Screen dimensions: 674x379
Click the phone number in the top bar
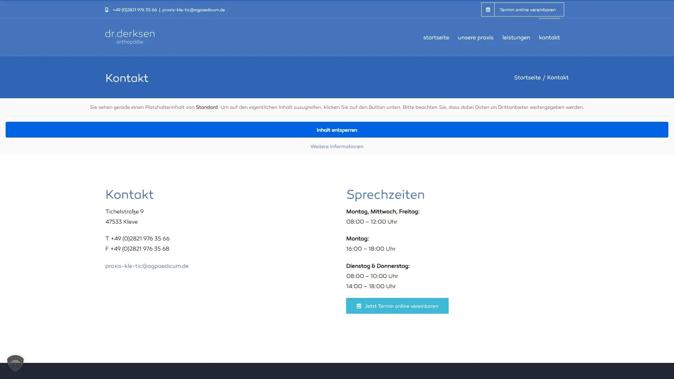[x=134, y=10]
